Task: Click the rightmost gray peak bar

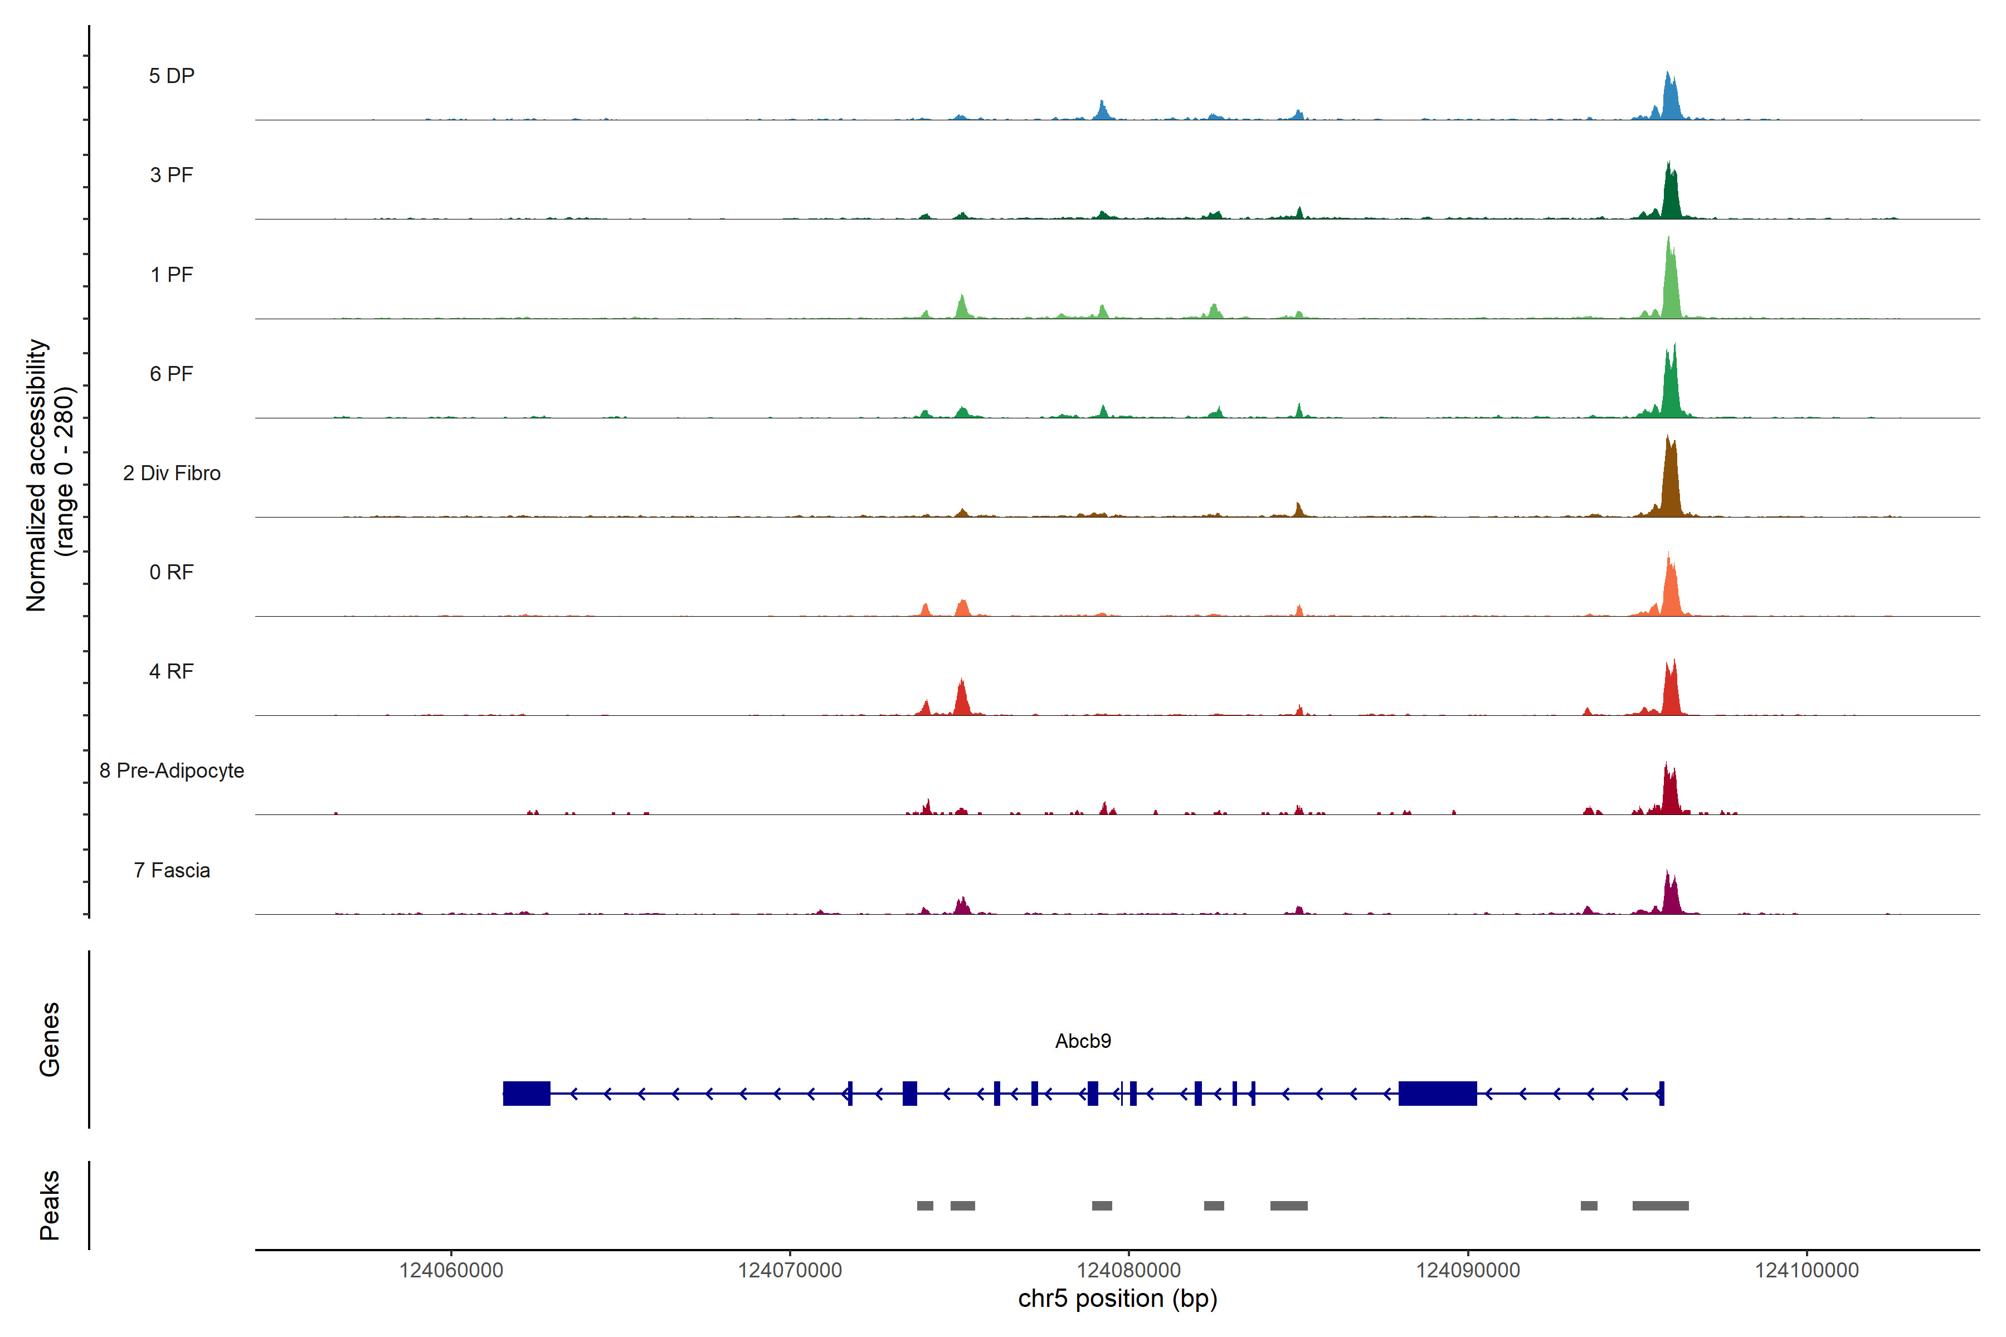Action: (x=1660, y=1206)
